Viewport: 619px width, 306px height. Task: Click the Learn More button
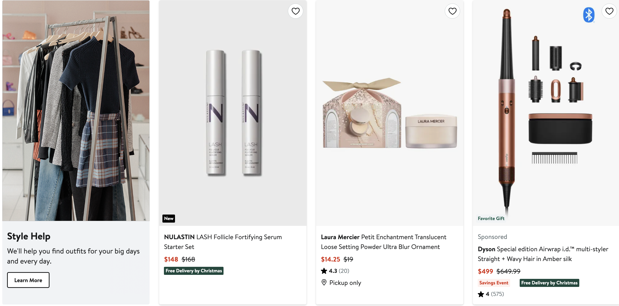[x=28, y=280]
